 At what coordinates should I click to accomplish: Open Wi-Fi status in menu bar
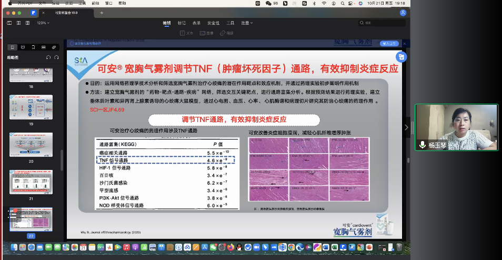324,3
